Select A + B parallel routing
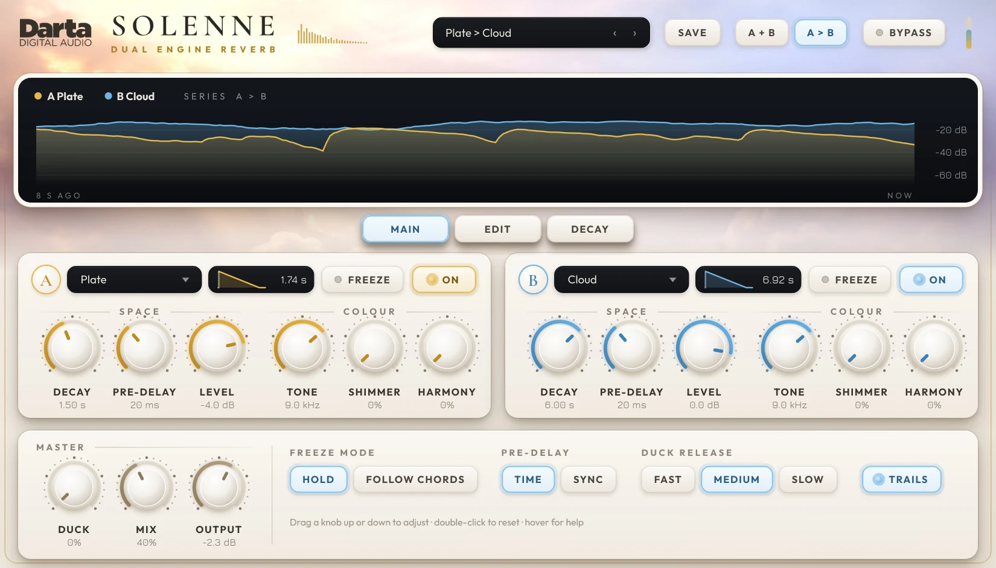The height and width of the screenshot is (568, 996). tap(762, 33)
